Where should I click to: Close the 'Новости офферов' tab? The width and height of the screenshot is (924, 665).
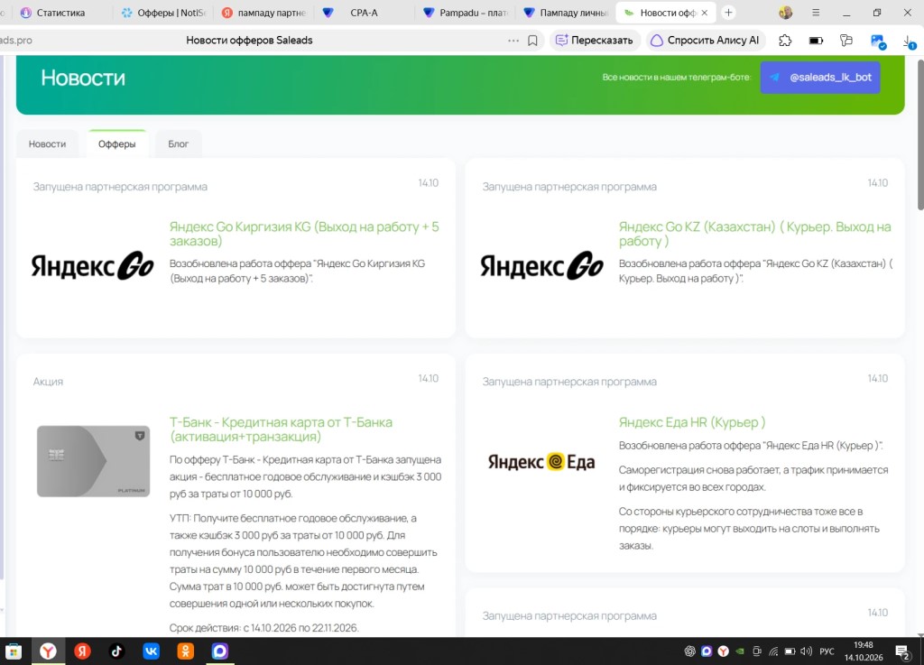coord(705,13)
